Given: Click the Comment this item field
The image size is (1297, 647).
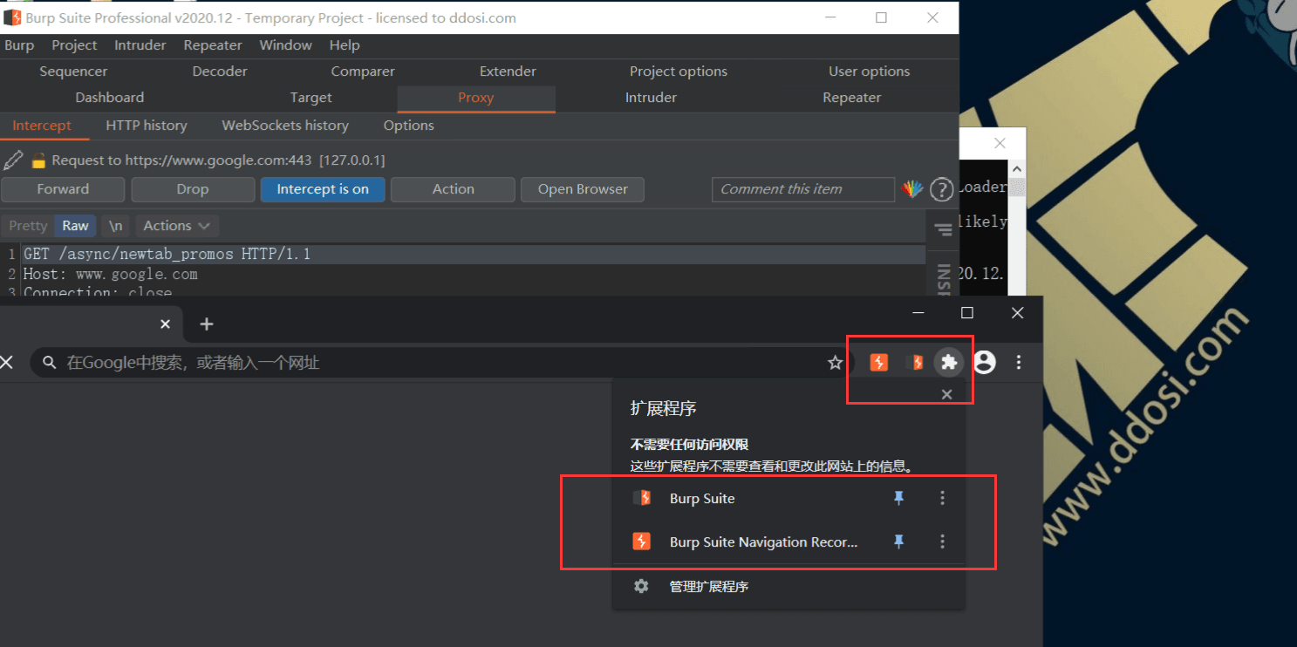Looking at the screenshot, I should (803, 189).
